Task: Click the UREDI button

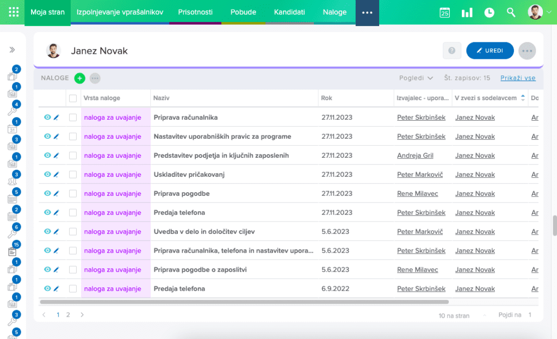Action: pyautogui.click(x=490, y=51)
